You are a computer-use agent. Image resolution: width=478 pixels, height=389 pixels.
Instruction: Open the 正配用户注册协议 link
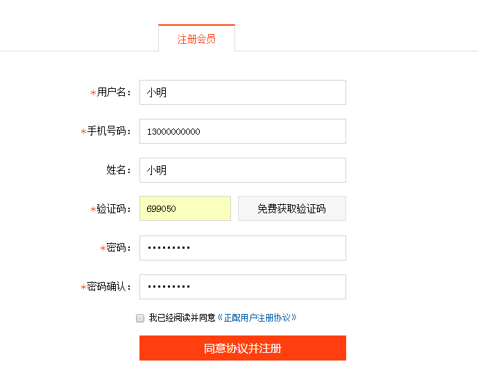257,318
